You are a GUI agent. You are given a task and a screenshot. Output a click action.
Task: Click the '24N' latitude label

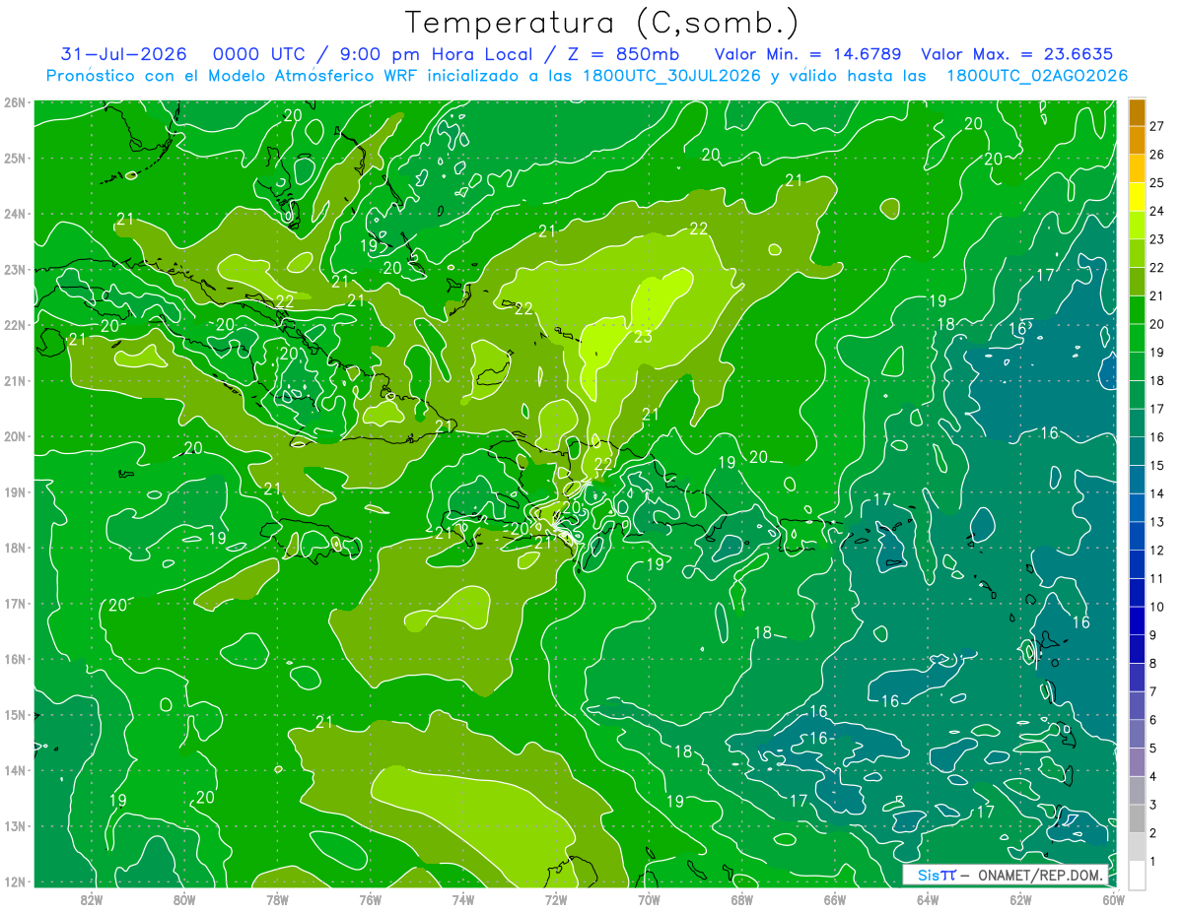pos(14,214)
